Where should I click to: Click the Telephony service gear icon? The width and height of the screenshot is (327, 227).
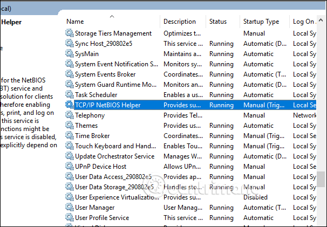[69, 115]
